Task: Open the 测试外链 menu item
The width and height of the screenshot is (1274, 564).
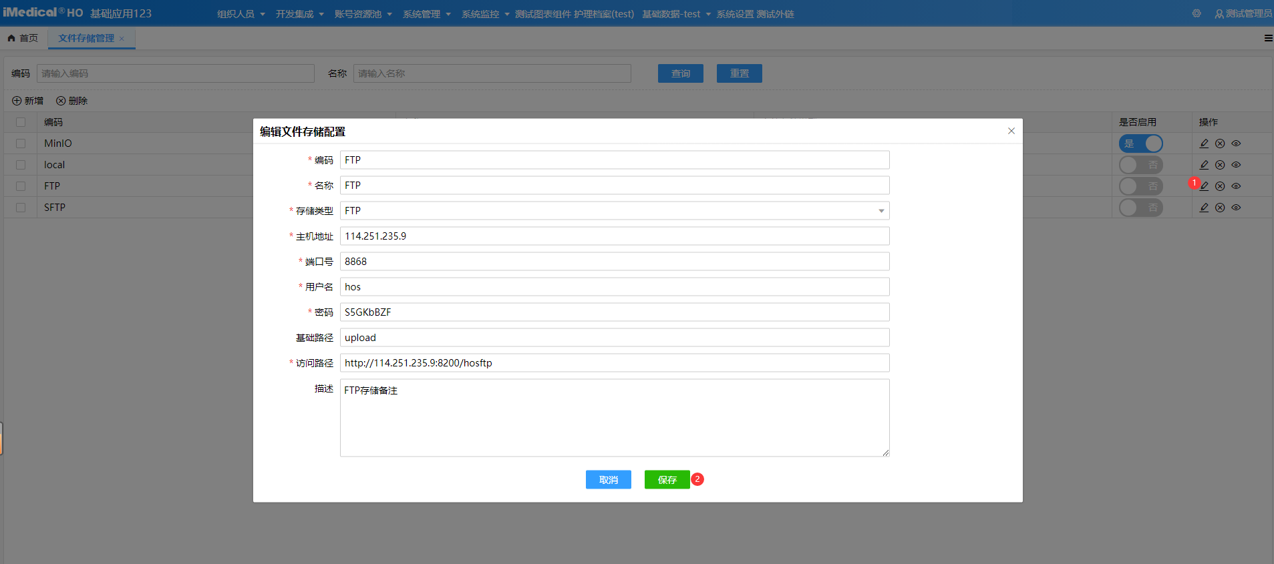Action: point(775,14)
